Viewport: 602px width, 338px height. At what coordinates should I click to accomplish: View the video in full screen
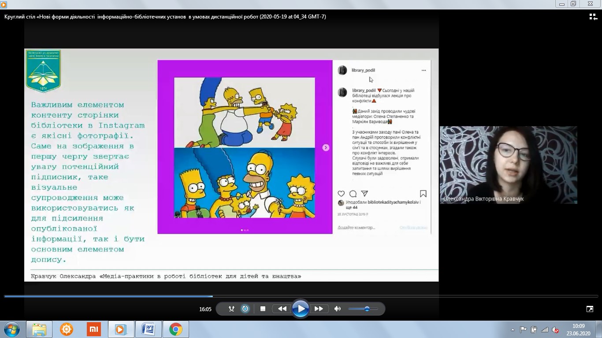[x=590, y=309]
